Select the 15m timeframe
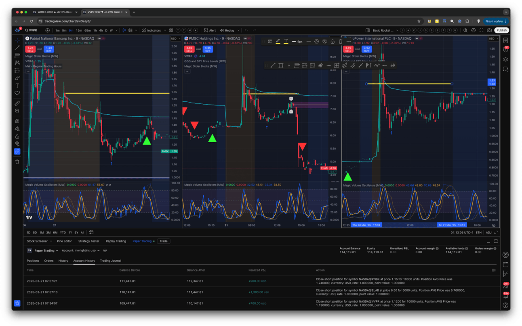 (79, 30)
